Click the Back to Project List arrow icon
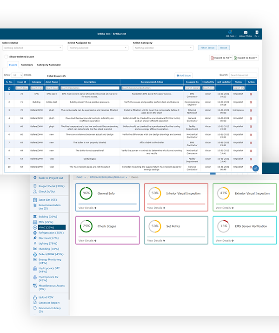This screenshot has height=333, width=279. tap(35, 177)
